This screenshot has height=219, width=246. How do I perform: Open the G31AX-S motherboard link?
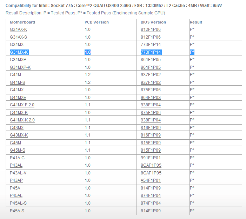pos(18,37)
